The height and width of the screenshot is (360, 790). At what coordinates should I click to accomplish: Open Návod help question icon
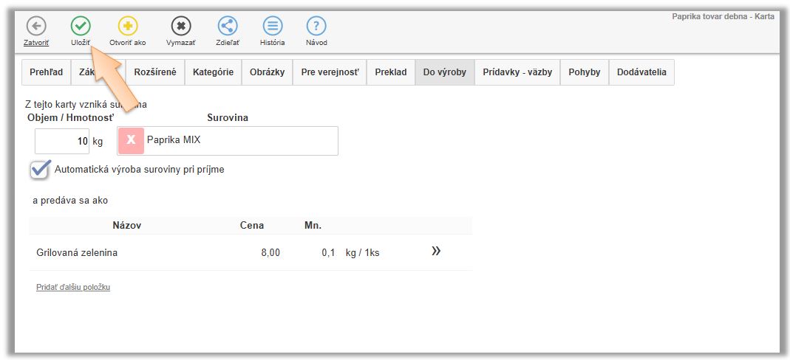[316, 26]
